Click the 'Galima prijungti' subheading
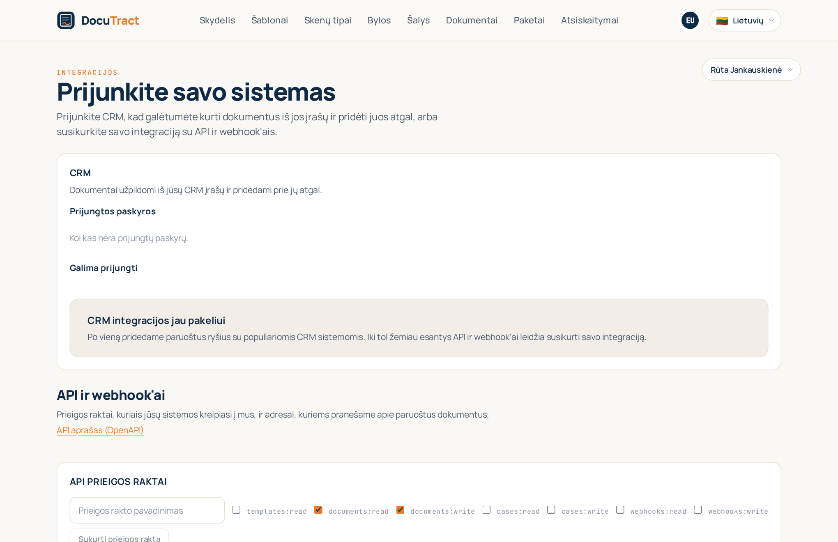This screenshot has width=838, height=542. 104,268
